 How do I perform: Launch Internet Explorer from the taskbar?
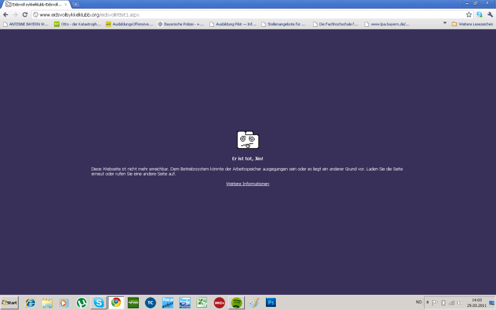click(x=30, y=303)
